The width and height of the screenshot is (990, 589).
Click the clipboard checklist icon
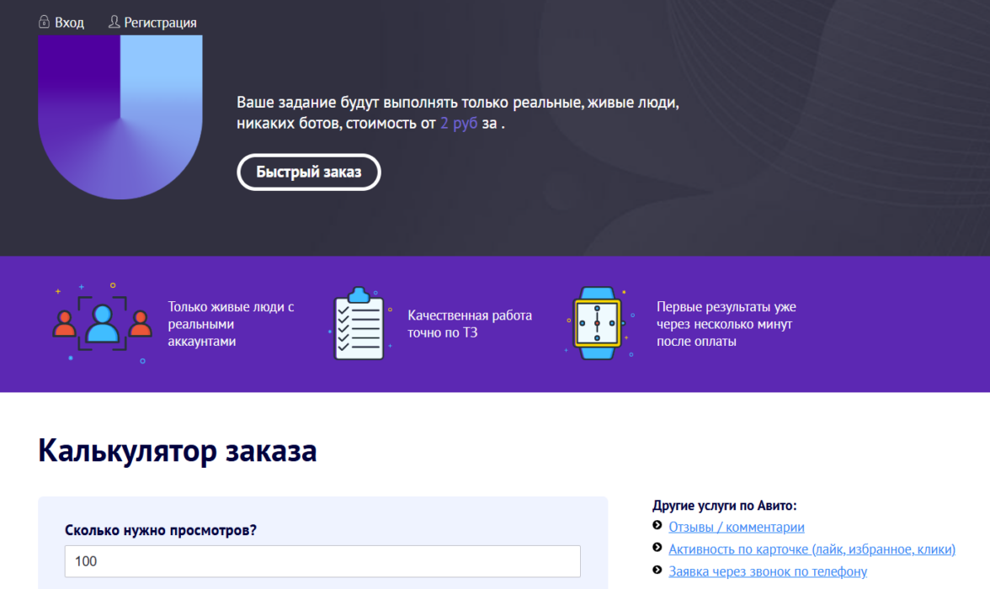(360, 323)
